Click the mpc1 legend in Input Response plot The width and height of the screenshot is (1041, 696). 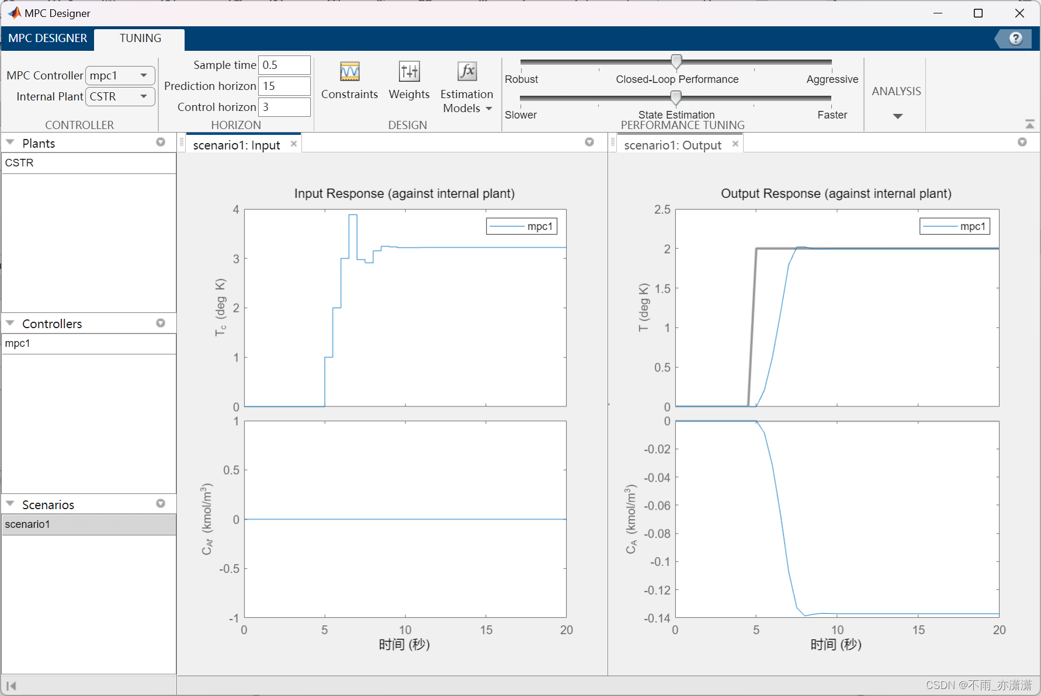(522, 227)
